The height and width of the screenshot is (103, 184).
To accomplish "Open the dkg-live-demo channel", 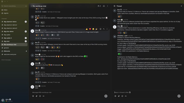I will click(x=14, y=31).
